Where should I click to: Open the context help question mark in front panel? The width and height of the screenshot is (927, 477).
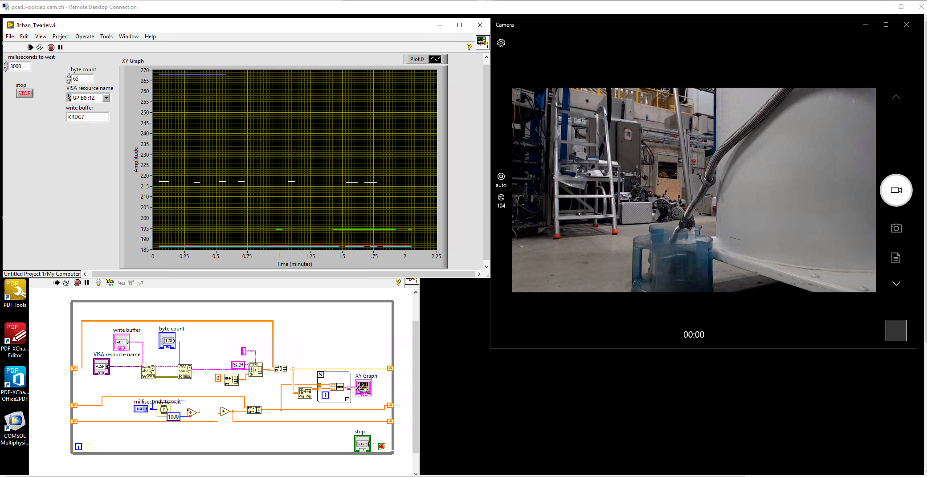point(469,47)
